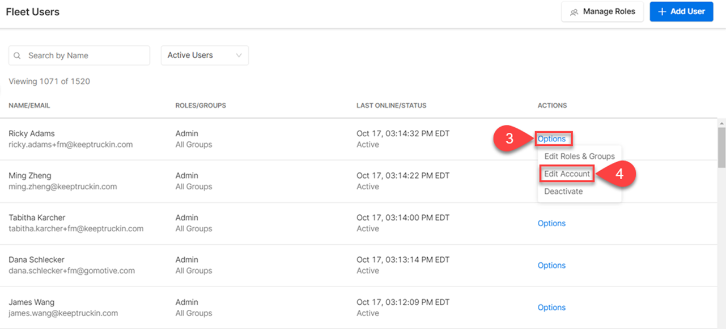Click the Ricky Adams user name
The width and height of the screenshot is (726, 329).
click(x=32, y=133)
